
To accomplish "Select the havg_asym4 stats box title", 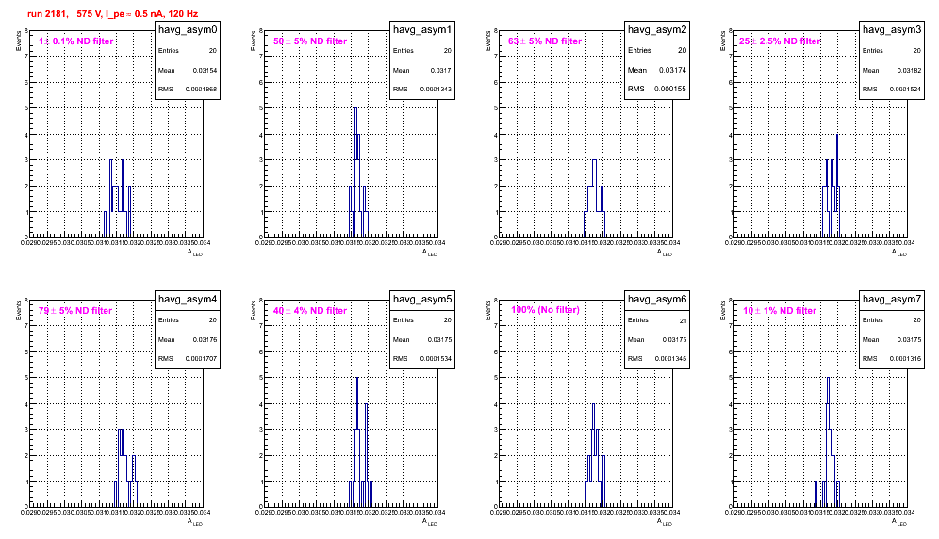I will point(188,300).
